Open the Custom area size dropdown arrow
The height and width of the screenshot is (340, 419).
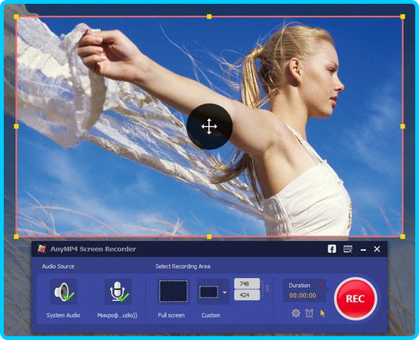(x=225, y=292)
